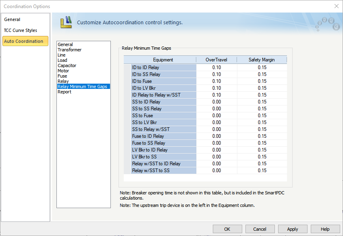Viewport: 343px width, 236px height.
Task: Open the General options page
Action: [x=12, y=19]
